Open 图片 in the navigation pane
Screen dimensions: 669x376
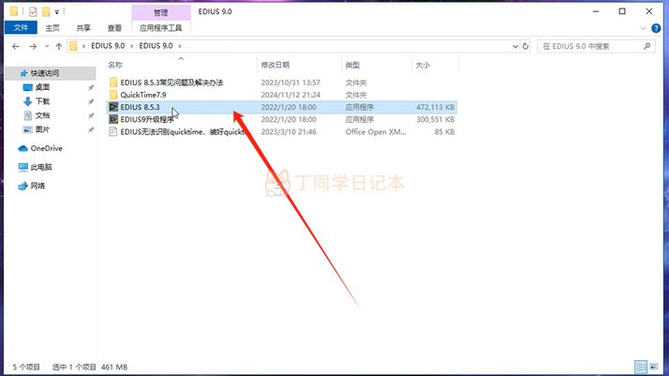(42, 129)
